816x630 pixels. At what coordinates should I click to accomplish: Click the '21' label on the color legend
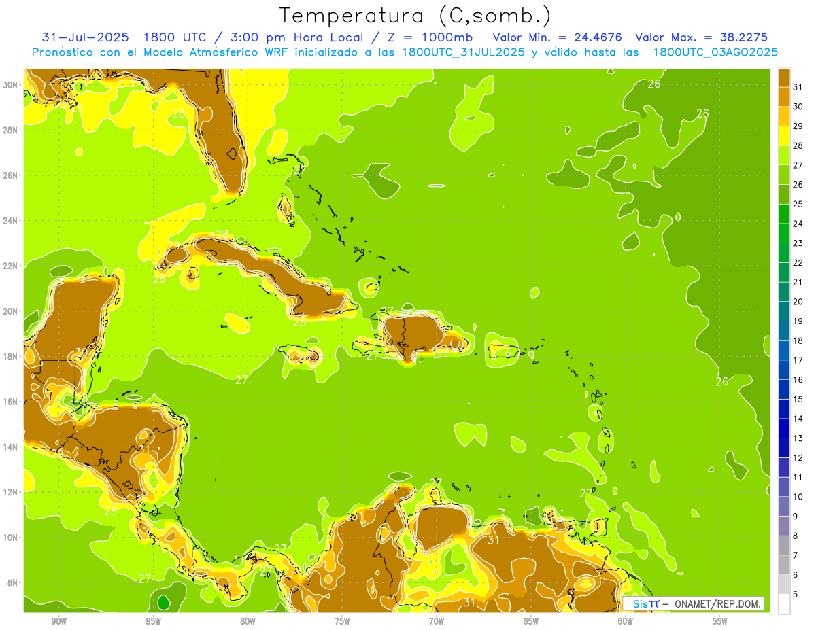(x=798, y=282)
